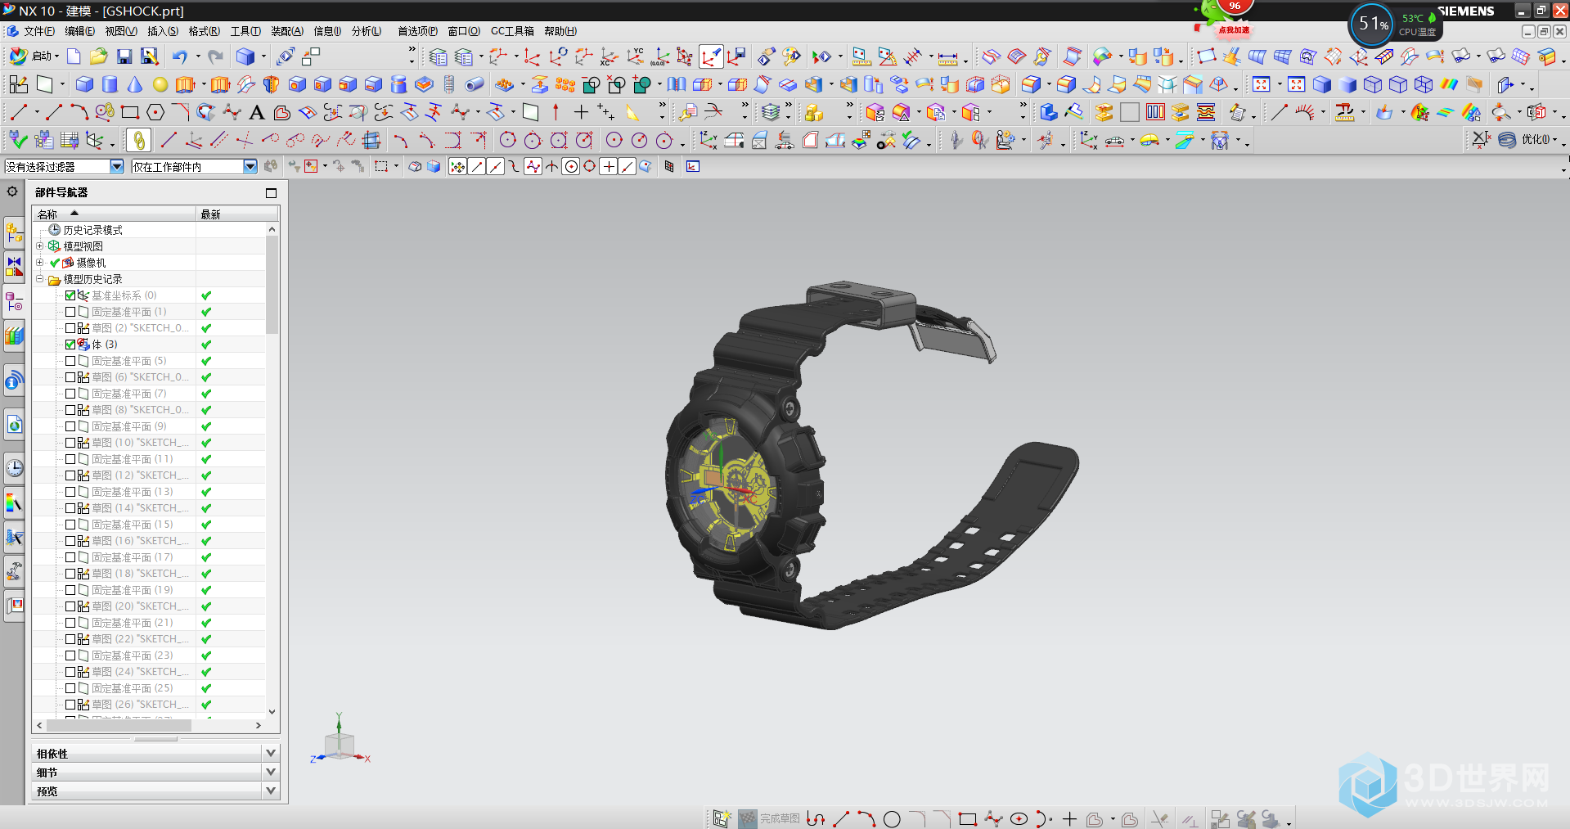Open the 仅在工作部件内 scope dropdown
Image resolution: width=1570 pixels, height=829 pixels.
(x=250, y=166)
